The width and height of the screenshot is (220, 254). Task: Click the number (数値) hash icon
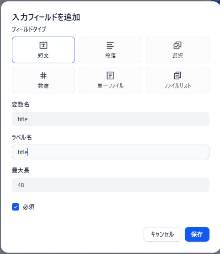[x=43, y=76]
